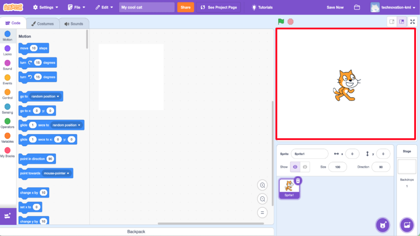Select Sensing block category
The image size is (420, 236).
[7, 109]
